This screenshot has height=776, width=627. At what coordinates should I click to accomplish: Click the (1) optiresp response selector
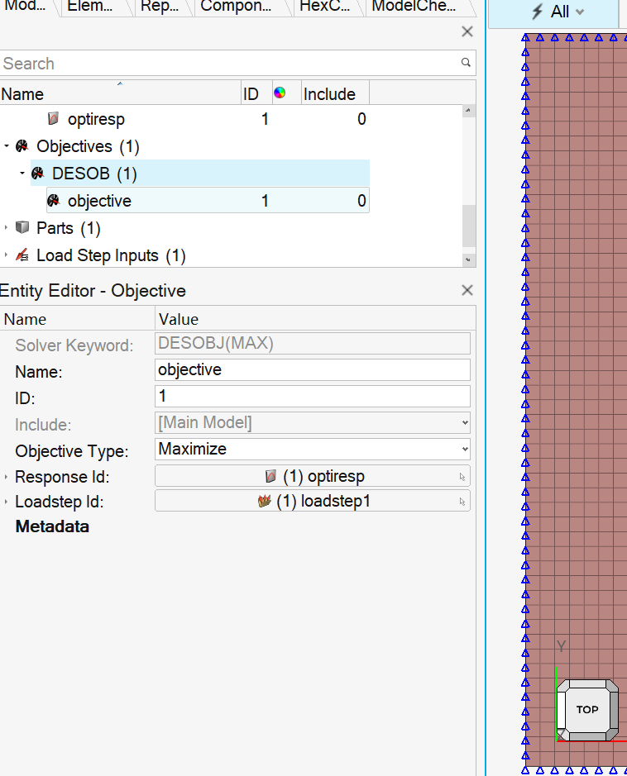tap(313, 476)
